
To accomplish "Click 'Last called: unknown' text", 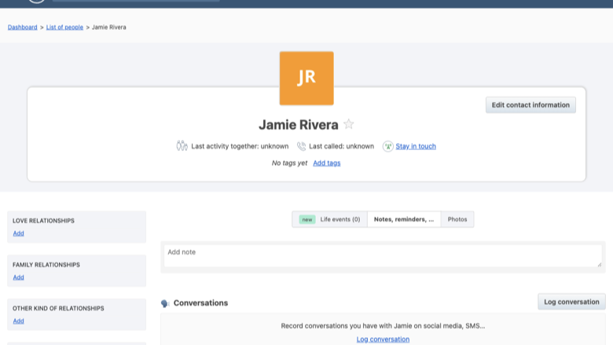I will 341,146.
